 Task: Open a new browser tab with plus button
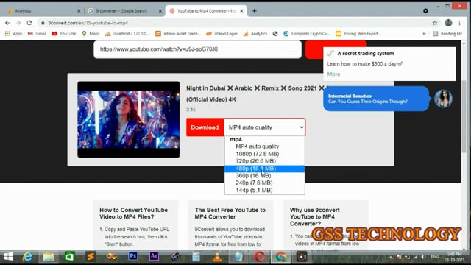255,11
